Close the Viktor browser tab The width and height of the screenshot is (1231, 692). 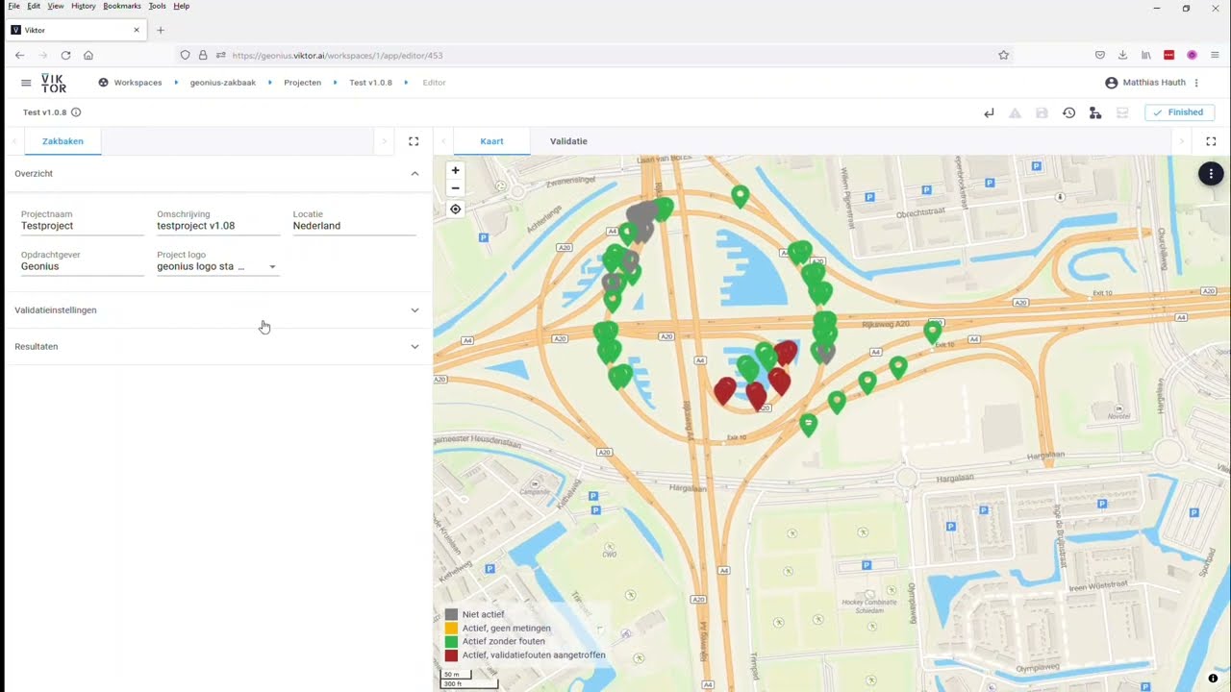click(x=137, y=30)
